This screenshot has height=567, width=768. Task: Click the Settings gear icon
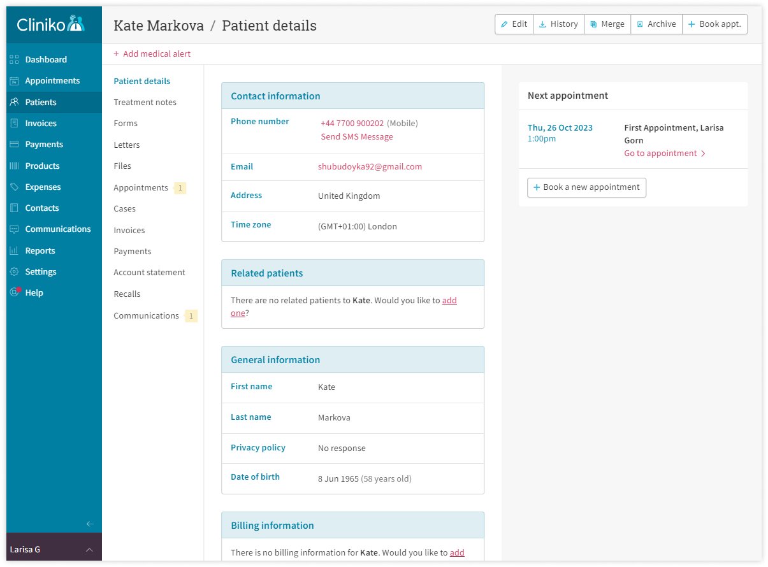pyautogui.click(x=15, y=272)
